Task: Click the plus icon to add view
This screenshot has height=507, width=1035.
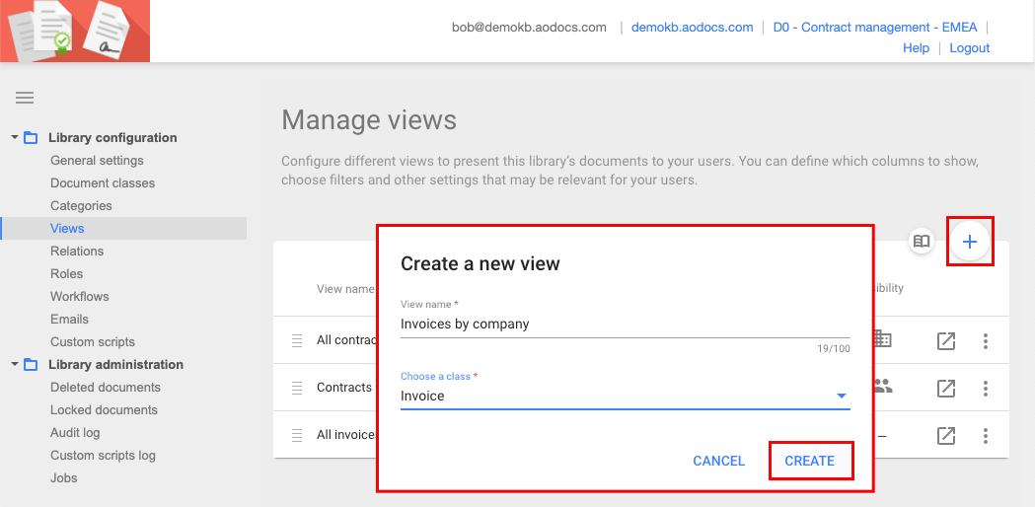Action: point(970,242)
